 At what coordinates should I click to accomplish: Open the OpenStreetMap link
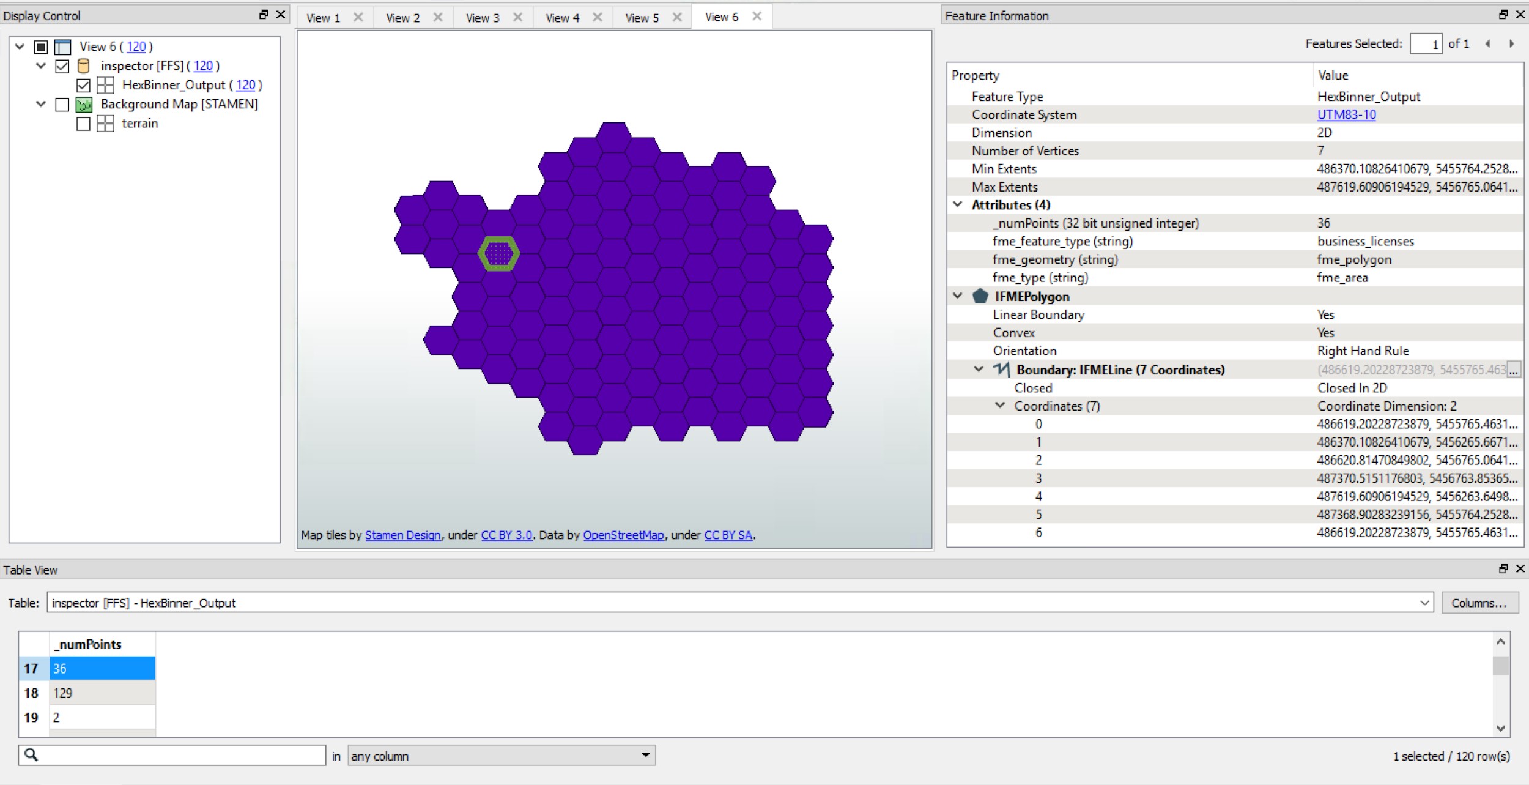623,535
